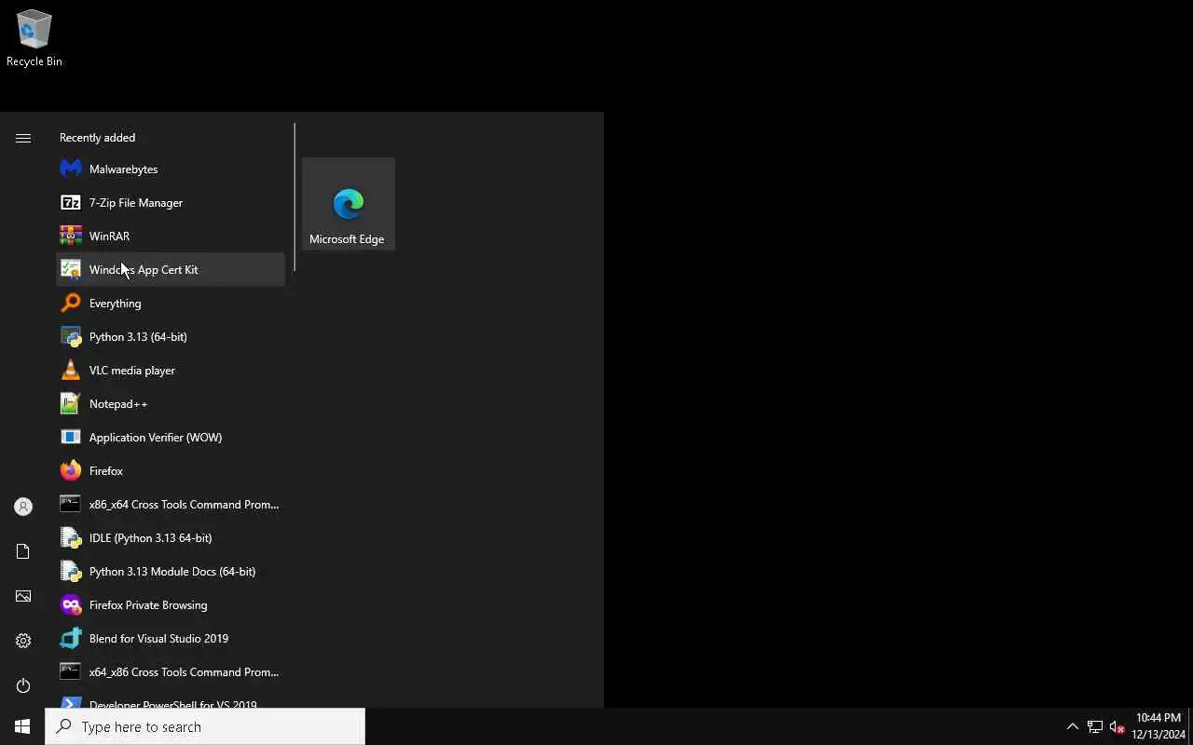Launch Firefox browser
This screenshot has width=1193, height=745.
171,471
